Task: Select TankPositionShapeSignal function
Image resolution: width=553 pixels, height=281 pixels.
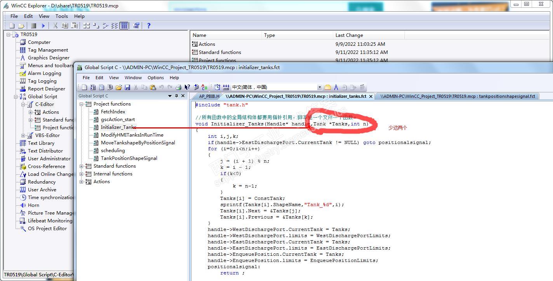Action: click(129, 158)
